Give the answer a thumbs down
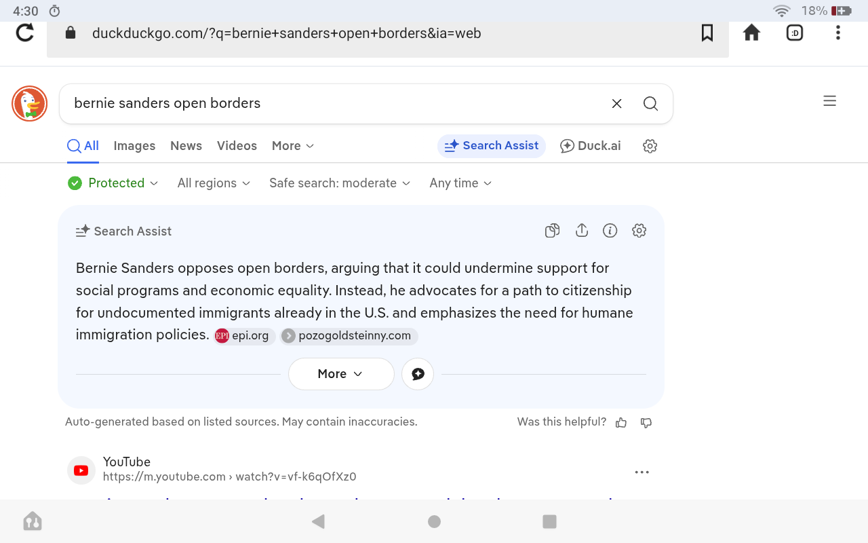 646,423
